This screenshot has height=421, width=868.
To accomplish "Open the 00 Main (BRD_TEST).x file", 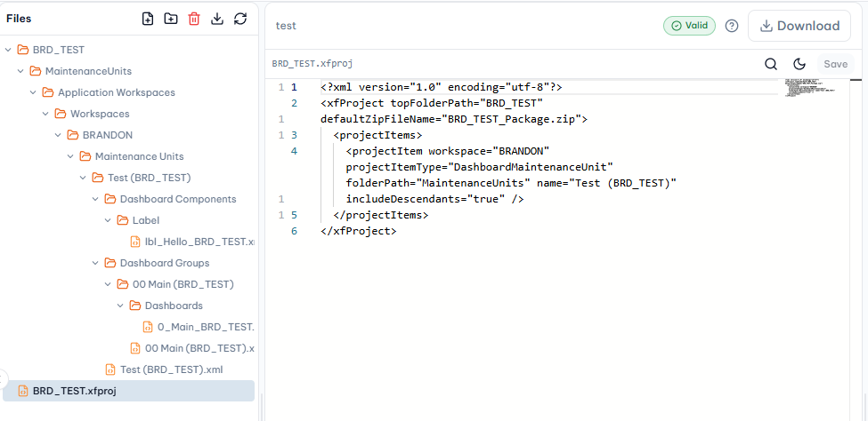I will 192,348.
